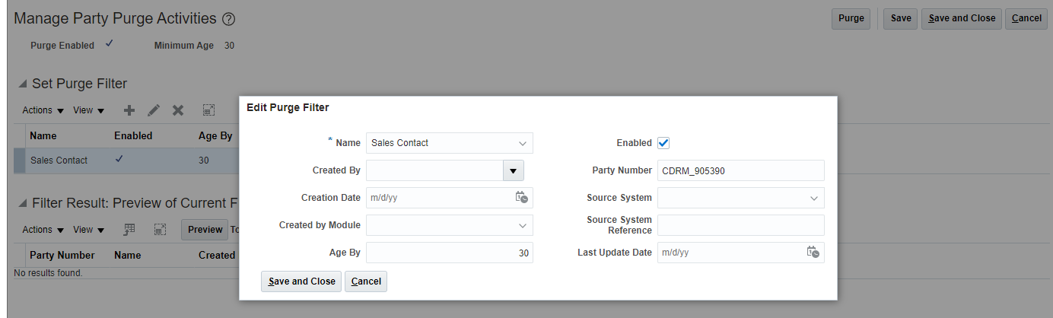
Task: Open Actions menu in Set Purge Filter
Action: coord(43,110)
